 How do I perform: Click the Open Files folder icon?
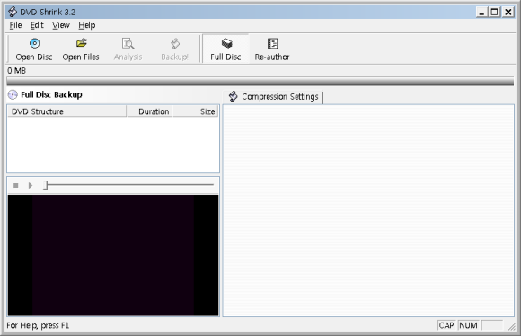coord(81,43)
